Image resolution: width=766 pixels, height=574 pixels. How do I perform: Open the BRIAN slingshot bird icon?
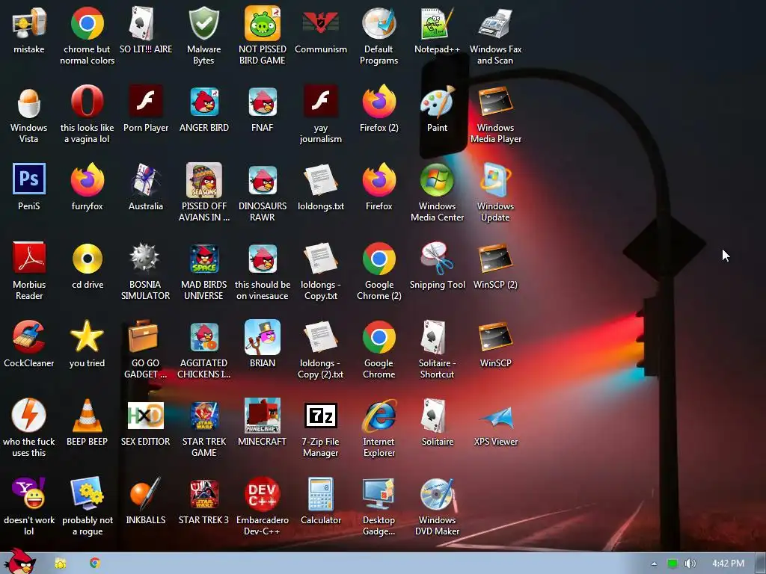coord(263,337)
